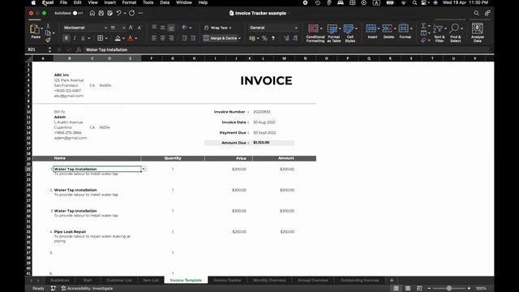Open the Data menu

tap(165, 2)
